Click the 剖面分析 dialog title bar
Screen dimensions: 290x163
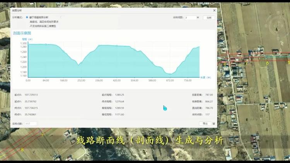[x=112, y=10]
